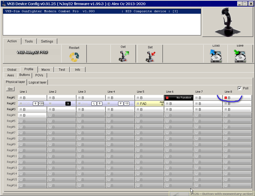Click the Srv button

tap(10, 89)
